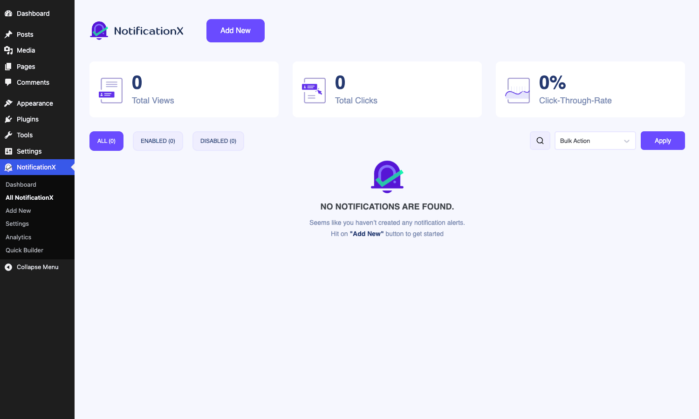Open the NotificationX top-level menu item

37,167
